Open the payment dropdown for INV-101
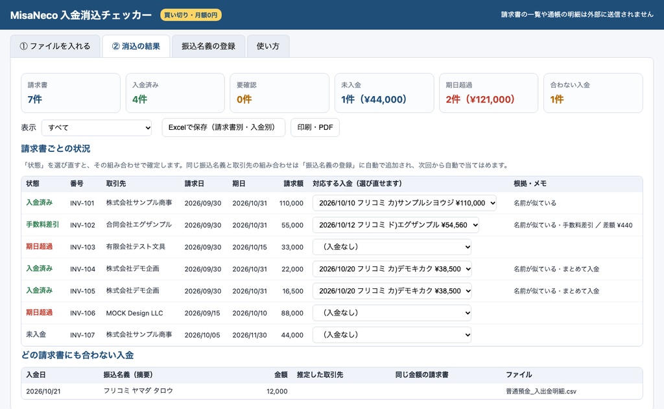This screenshot has width=664, height=409. pos(405,203)
